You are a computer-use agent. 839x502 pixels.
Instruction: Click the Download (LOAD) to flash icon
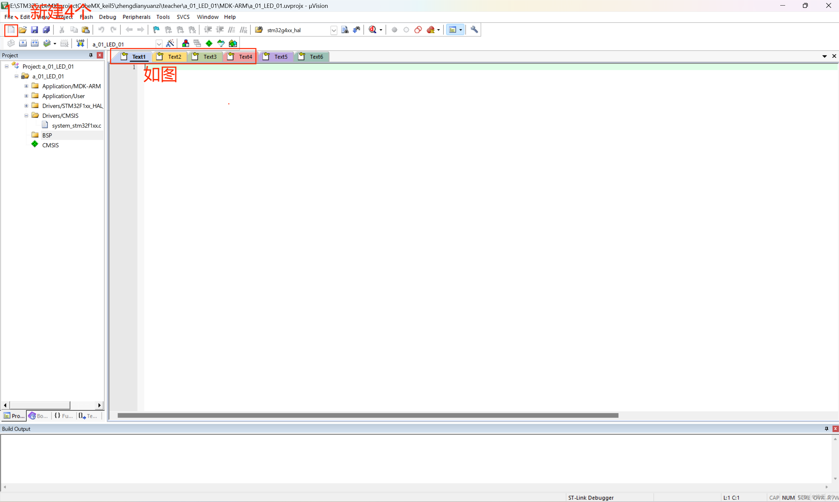coord(80,43)
